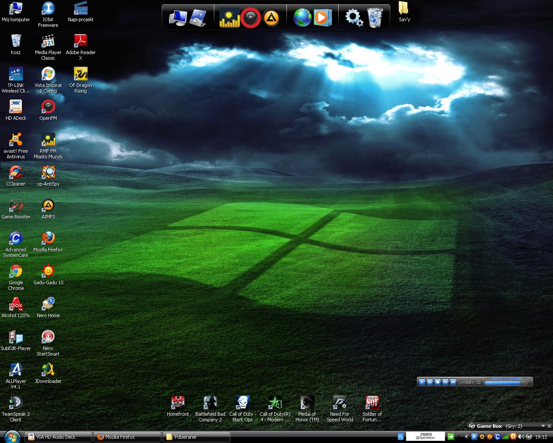
Task: Launch CCleaner desktop shortcut
Action: pos(16,176)
